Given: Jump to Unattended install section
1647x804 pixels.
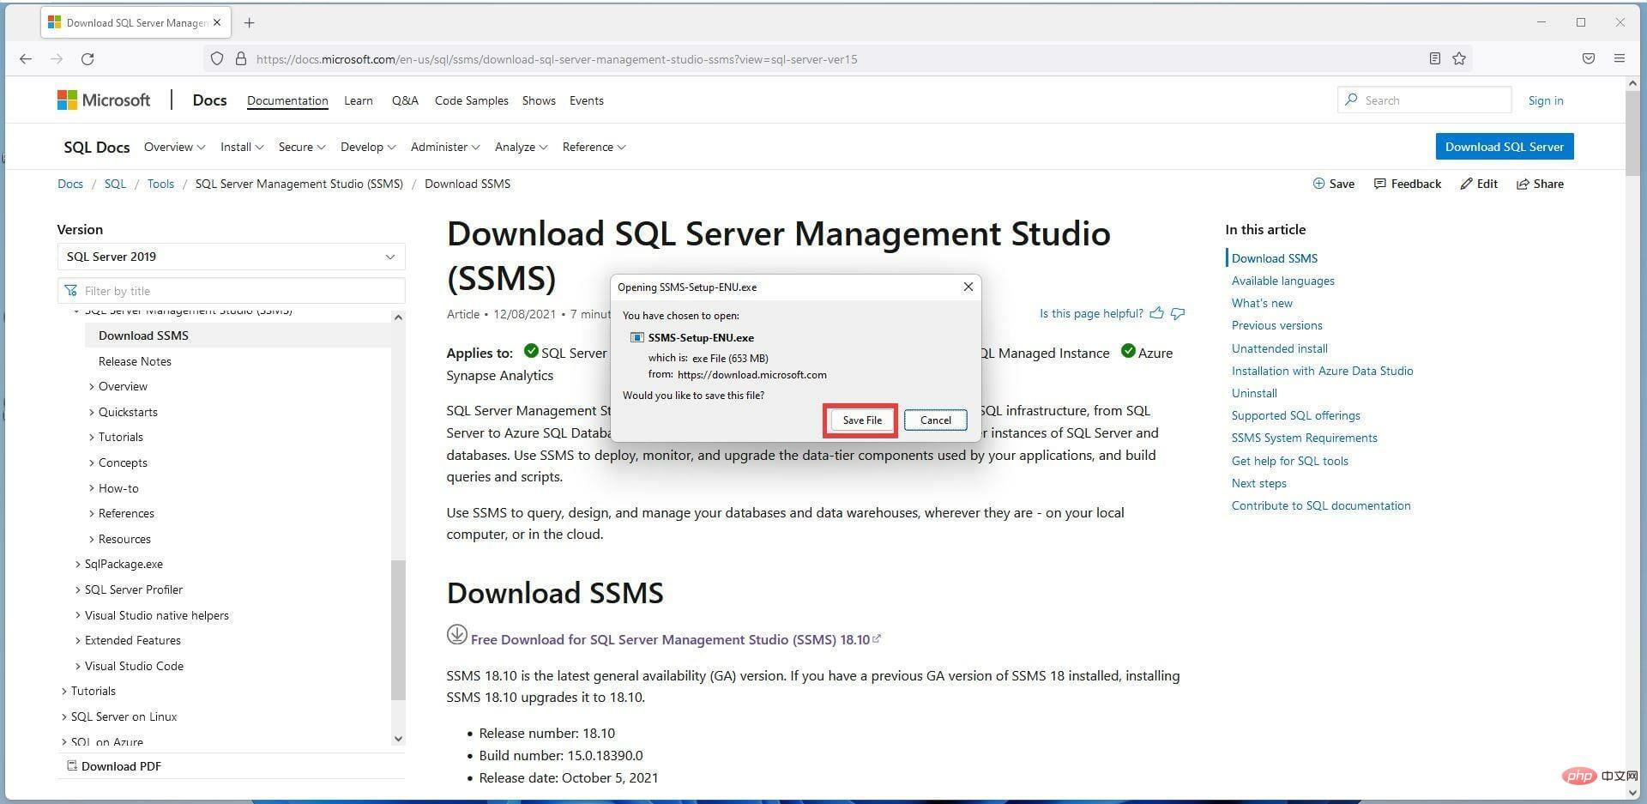Looking at the screenshot, I should pyautogui.click(x=1279, y=348).
